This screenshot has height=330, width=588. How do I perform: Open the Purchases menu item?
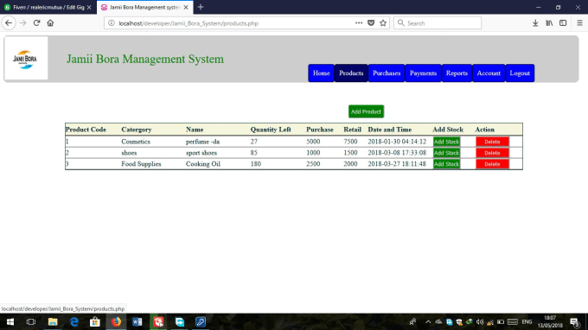tap(387, 73)
